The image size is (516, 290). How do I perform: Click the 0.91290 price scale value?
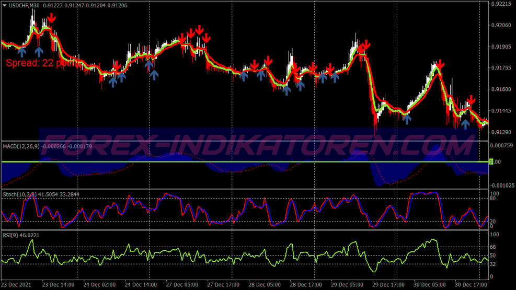tap(501, 132)
